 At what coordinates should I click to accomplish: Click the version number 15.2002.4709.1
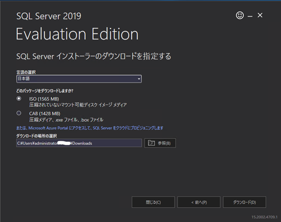(264, 217)
